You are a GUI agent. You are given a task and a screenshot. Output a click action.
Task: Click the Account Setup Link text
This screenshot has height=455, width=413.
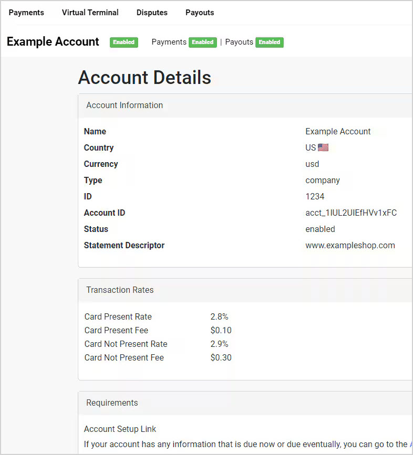[x=120, y=429]
